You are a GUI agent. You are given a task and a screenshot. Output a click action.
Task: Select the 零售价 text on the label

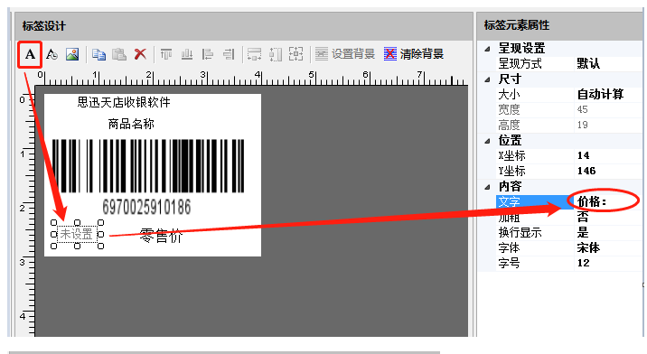[x=161, y=236]
